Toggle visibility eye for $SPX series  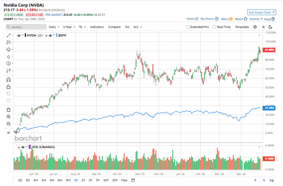(x=50, y=35)
